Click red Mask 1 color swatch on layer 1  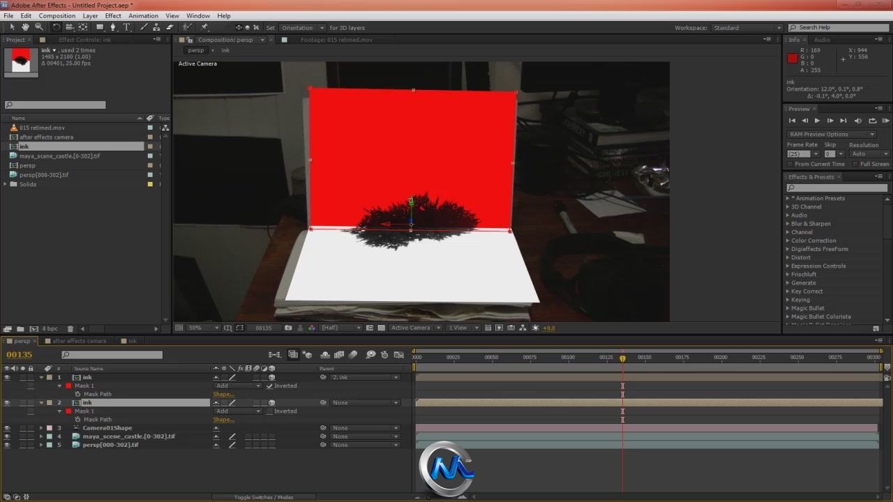coord(68,386)
